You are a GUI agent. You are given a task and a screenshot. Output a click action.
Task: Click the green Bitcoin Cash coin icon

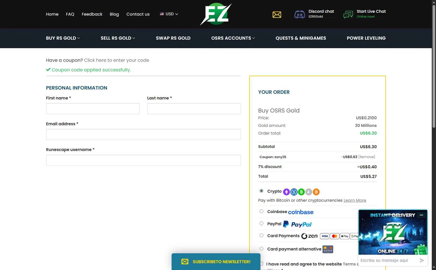(x=301, y=192)
